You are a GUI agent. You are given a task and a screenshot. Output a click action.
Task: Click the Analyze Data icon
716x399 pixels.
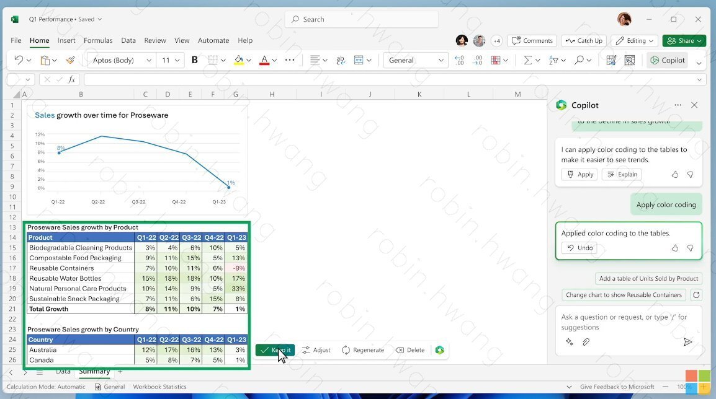(630, 59)
